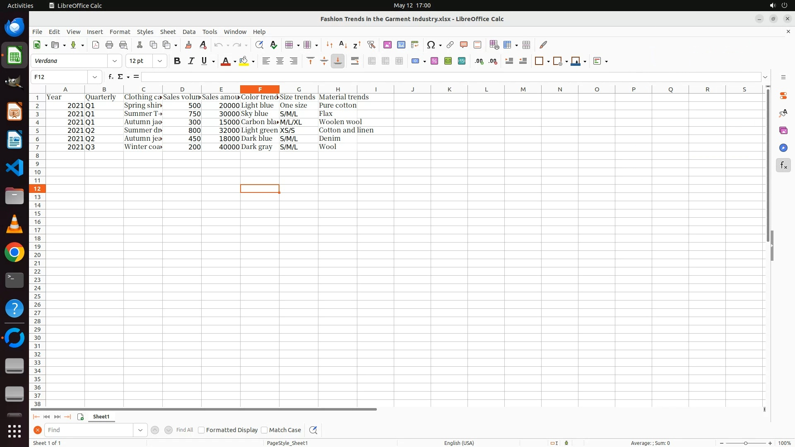Click the Merge and Center Cells icon

click(371, 61)
